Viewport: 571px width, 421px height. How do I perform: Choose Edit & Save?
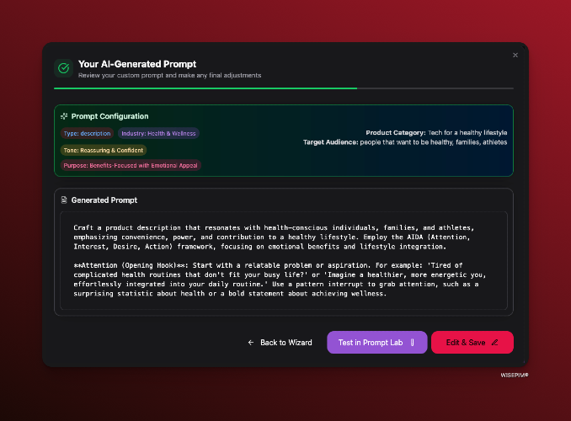(472, 343)
